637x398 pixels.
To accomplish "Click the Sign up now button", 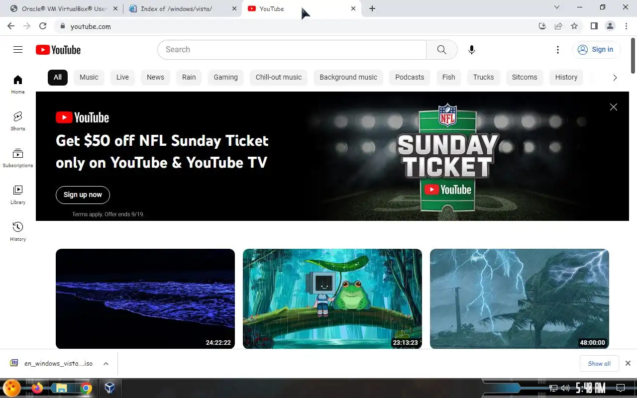I will pos(83,195).
